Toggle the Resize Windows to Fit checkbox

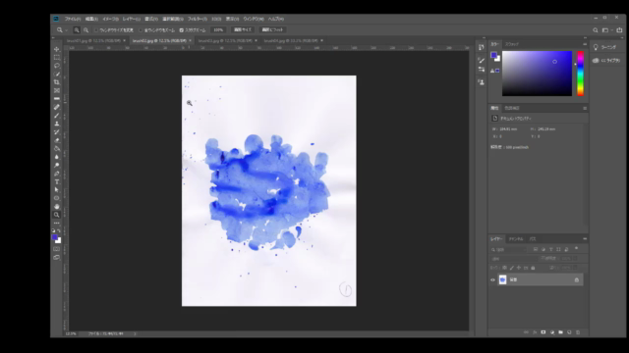point(96,30)
